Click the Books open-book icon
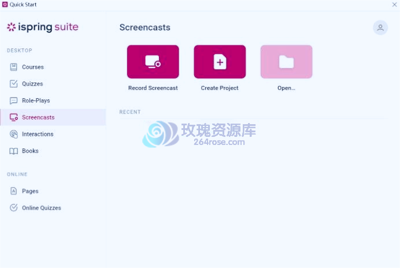The width and height of the screenshot is (400, 268). 13,151
